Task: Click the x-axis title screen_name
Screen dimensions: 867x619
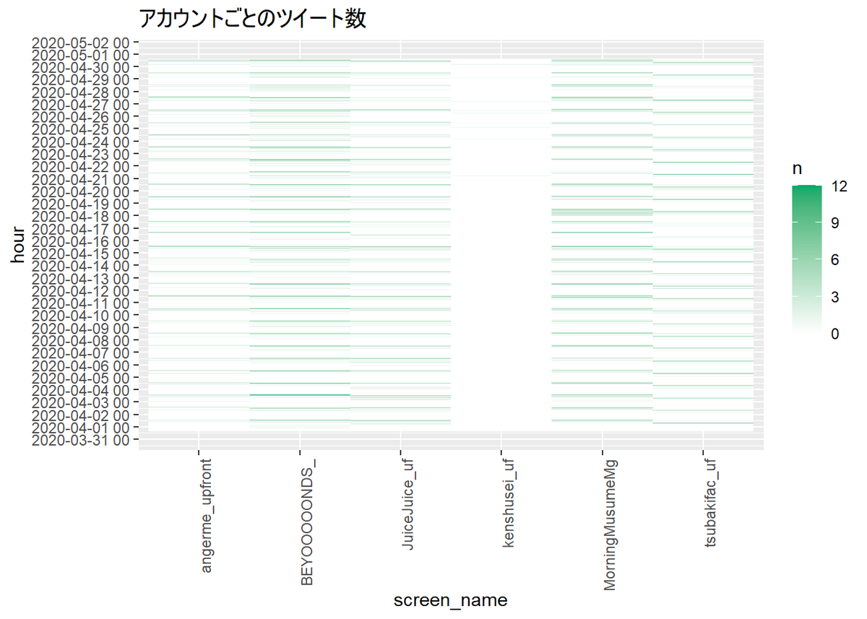Action: click(450, 600)
